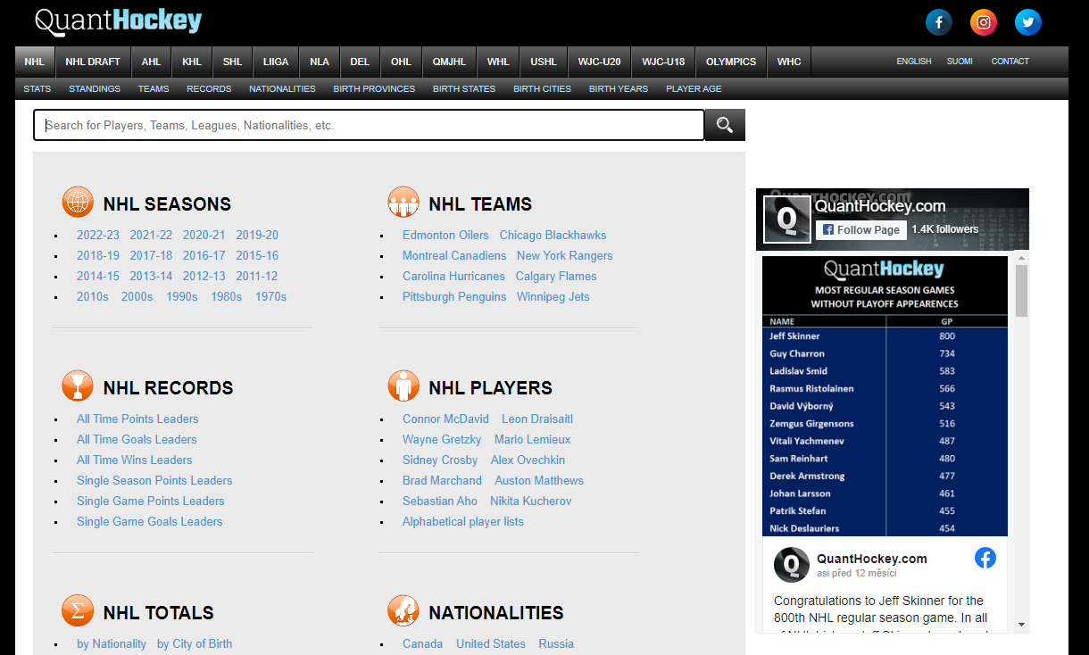The width and height of the screenshot is (1089, 655).
Task: Open the Sidney Crosby player link
Action: 440,460
